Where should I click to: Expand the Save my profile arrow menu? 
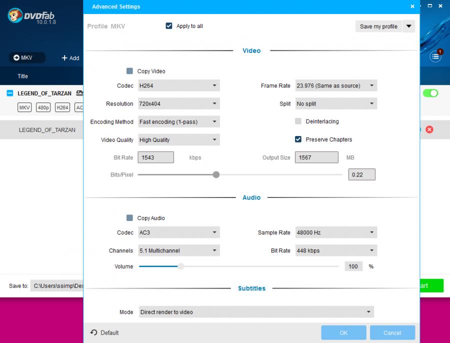click(x=409, y=26)
